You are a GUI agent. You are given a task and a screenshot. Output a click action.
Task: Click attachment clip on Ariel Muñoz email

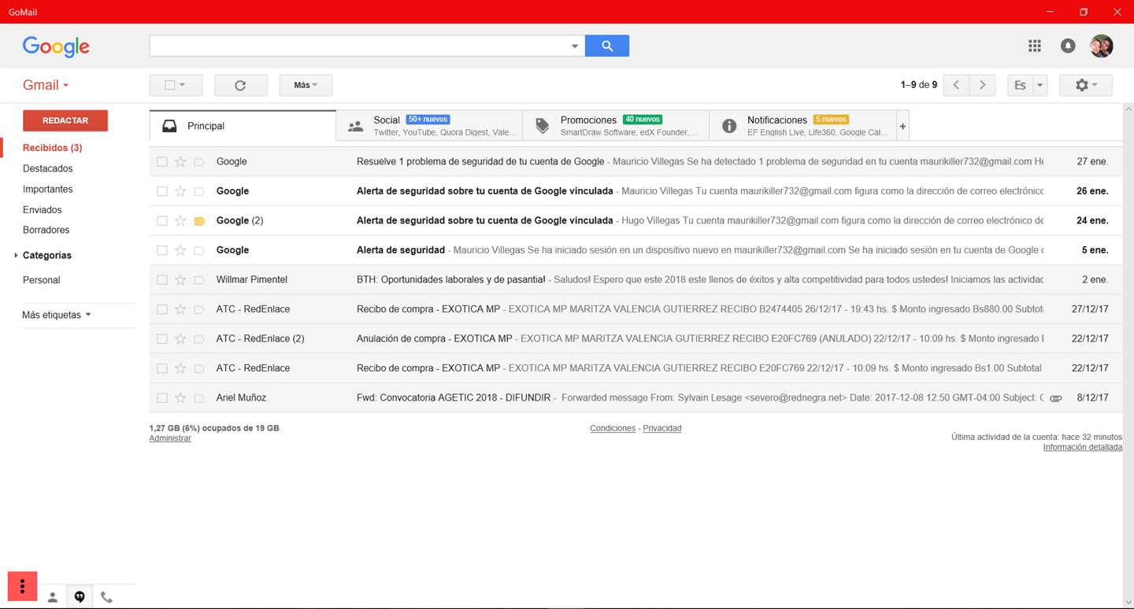tap(1056, 398)
